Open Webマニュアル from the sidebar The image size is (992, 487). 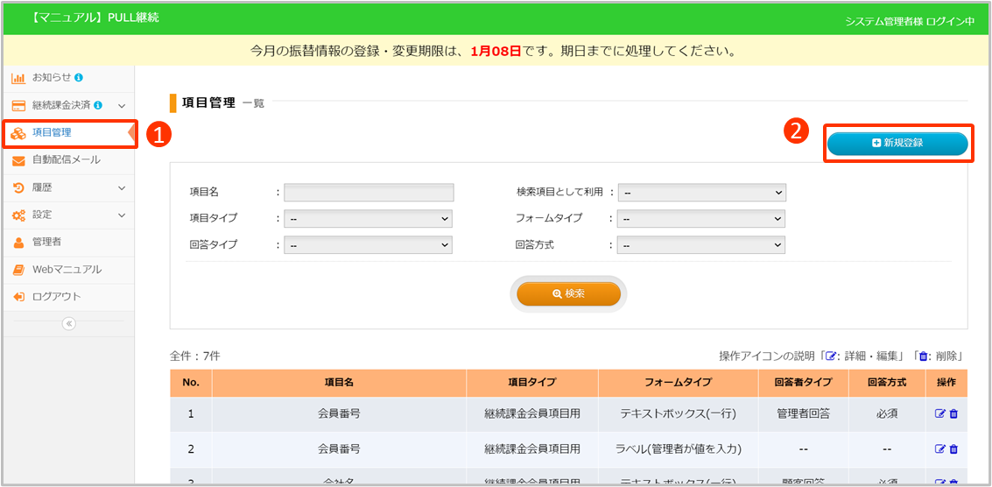click(67, 270)
